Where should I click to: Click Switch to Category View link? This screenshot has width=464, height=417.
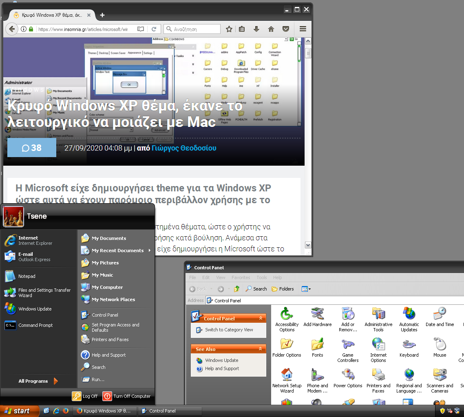tap(229, 330)
